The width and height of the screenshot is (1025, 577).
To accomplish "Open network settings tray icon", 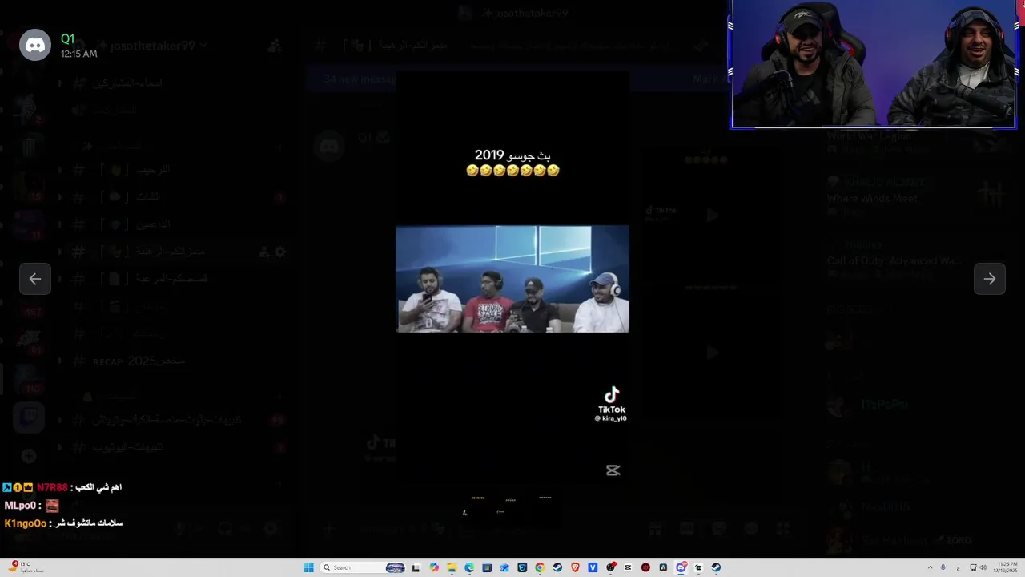I will 973,567.
